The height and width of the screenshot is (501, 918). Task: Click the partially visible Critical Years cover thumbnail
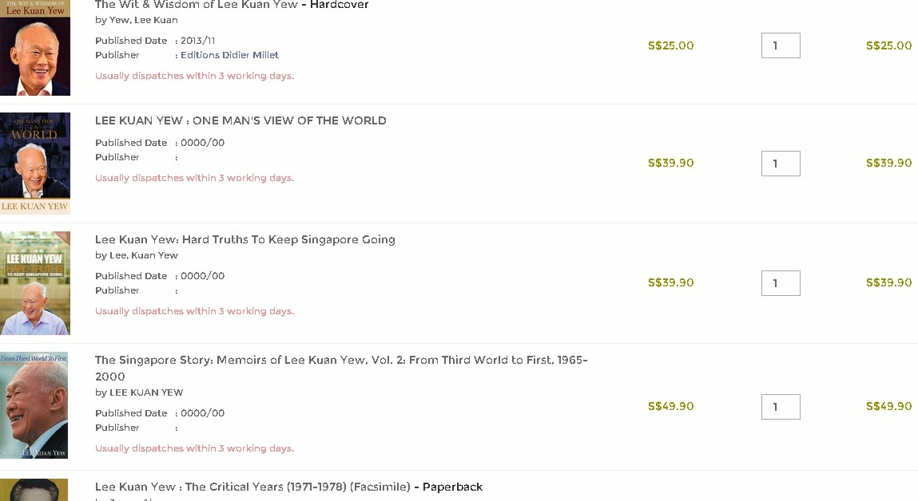point(34,490)
